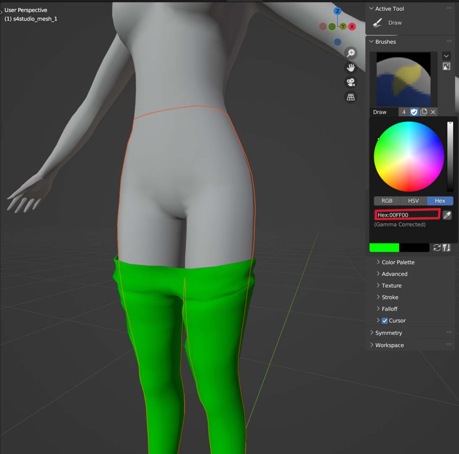459x454 pixels.
Task: Toggle unified color brush icon
Action: 446,248
